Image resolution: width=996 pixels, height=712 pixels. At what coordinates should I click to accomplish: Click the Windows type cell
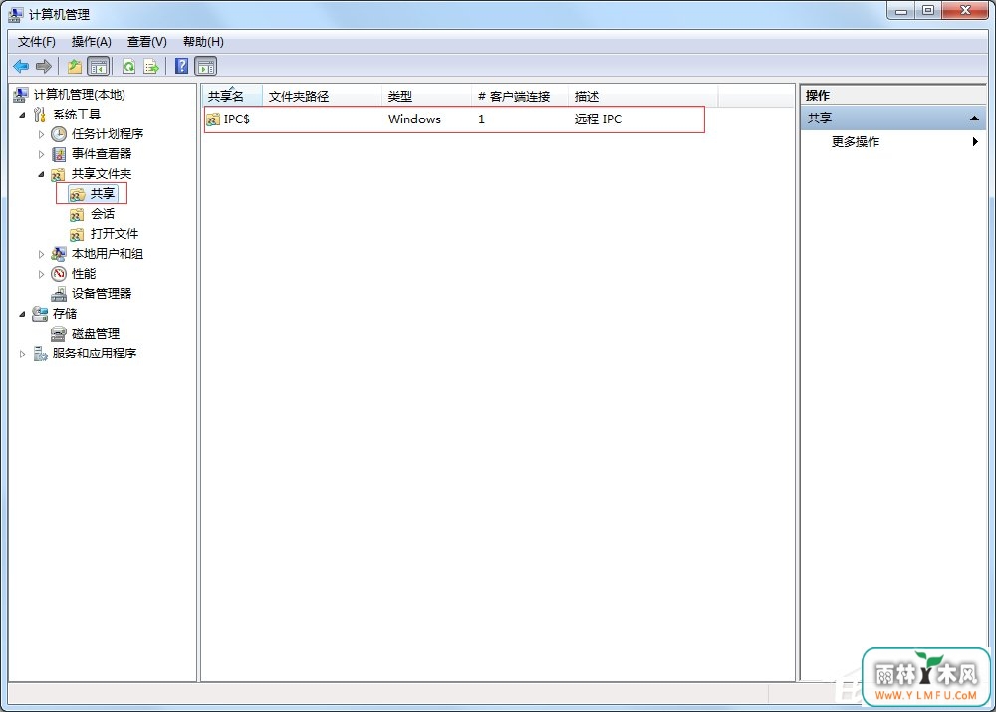(414, 119)
